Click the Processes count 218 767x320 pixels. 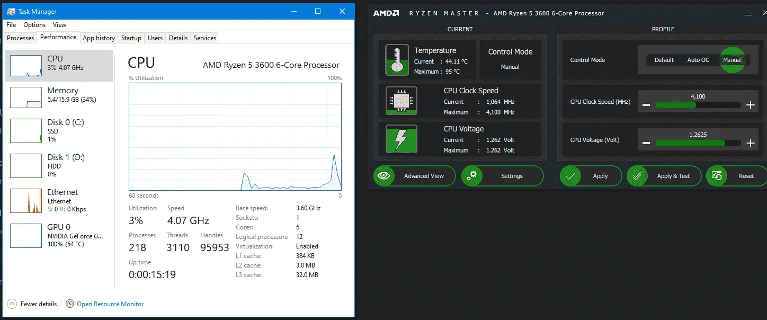137,247
